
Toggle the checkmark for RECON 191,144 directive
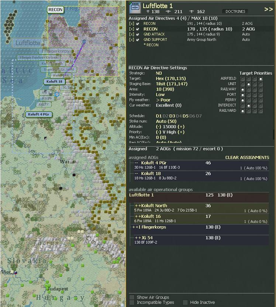coord(138,24)
